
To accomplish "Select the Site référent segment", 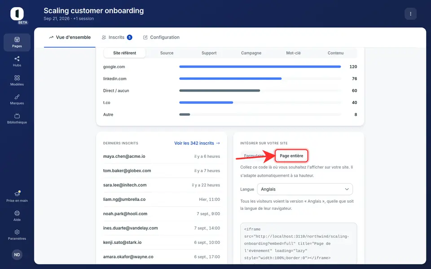I will click(x=124, y=53).
